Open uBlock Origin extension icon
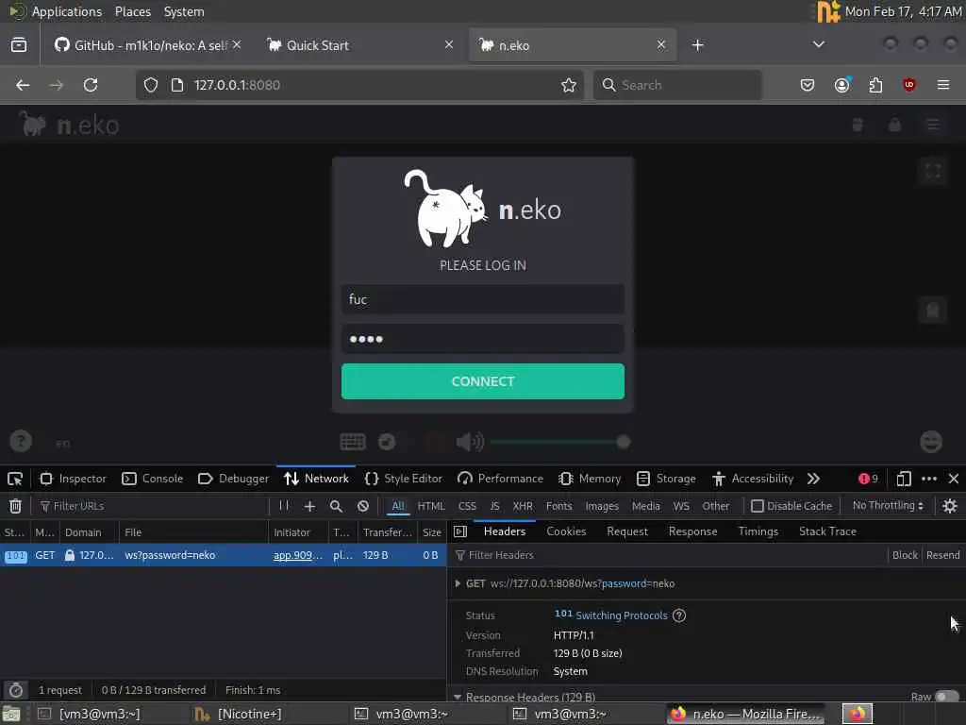 coord(908,85)
